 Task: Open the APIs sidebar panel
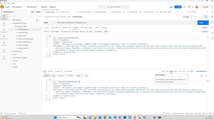4,24
